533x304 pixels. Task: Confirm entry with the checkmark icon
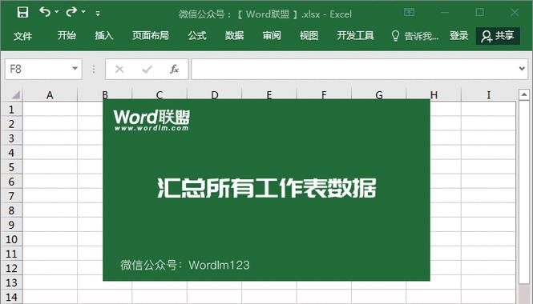(147, 70)
